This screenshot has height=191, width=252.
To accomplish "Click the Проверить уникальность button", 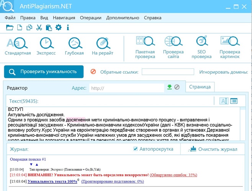I will (44, 72).
